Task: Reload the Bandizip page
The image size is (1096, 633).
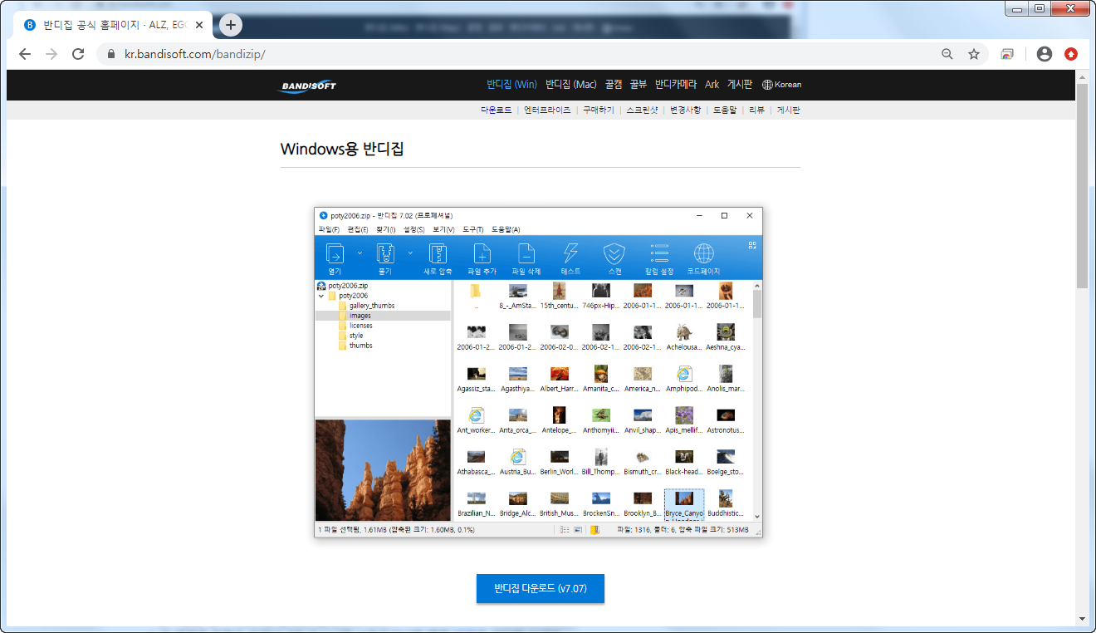Action: (78, 54)
